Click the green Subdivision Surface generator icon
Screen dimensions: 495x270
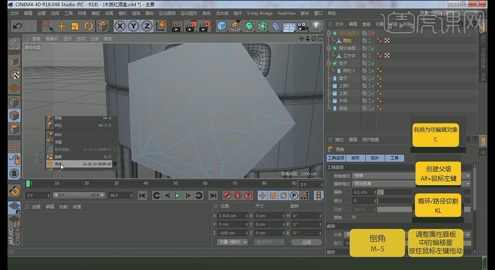(x=249, y=26)
